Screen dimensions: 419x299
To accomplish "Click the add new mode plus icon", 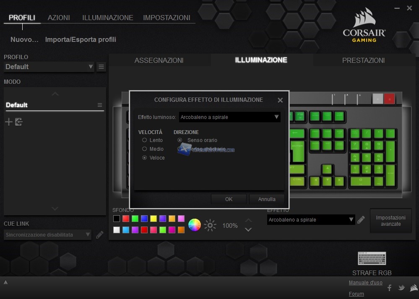I will (x=8, y=122).
